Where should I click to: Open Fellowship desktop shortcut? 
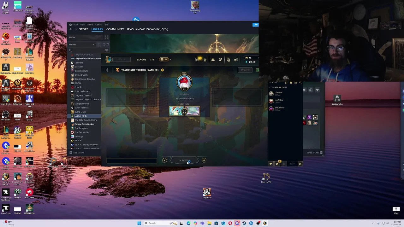18,100
